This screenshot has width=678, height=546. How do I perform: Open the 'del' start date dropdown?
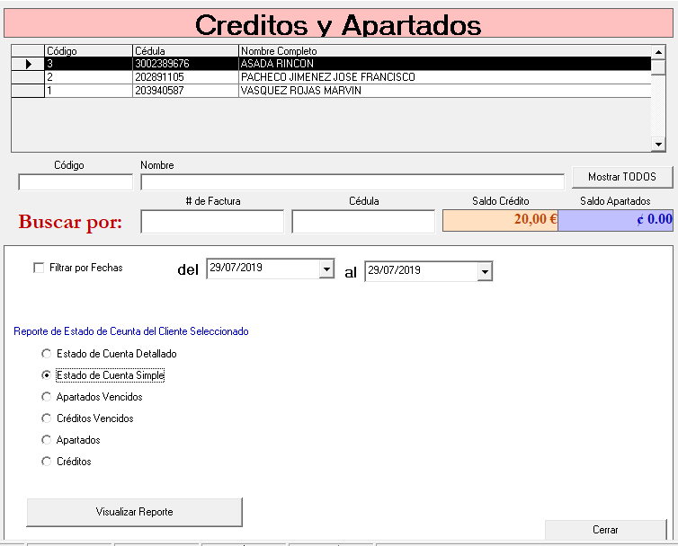click(326, 270)
